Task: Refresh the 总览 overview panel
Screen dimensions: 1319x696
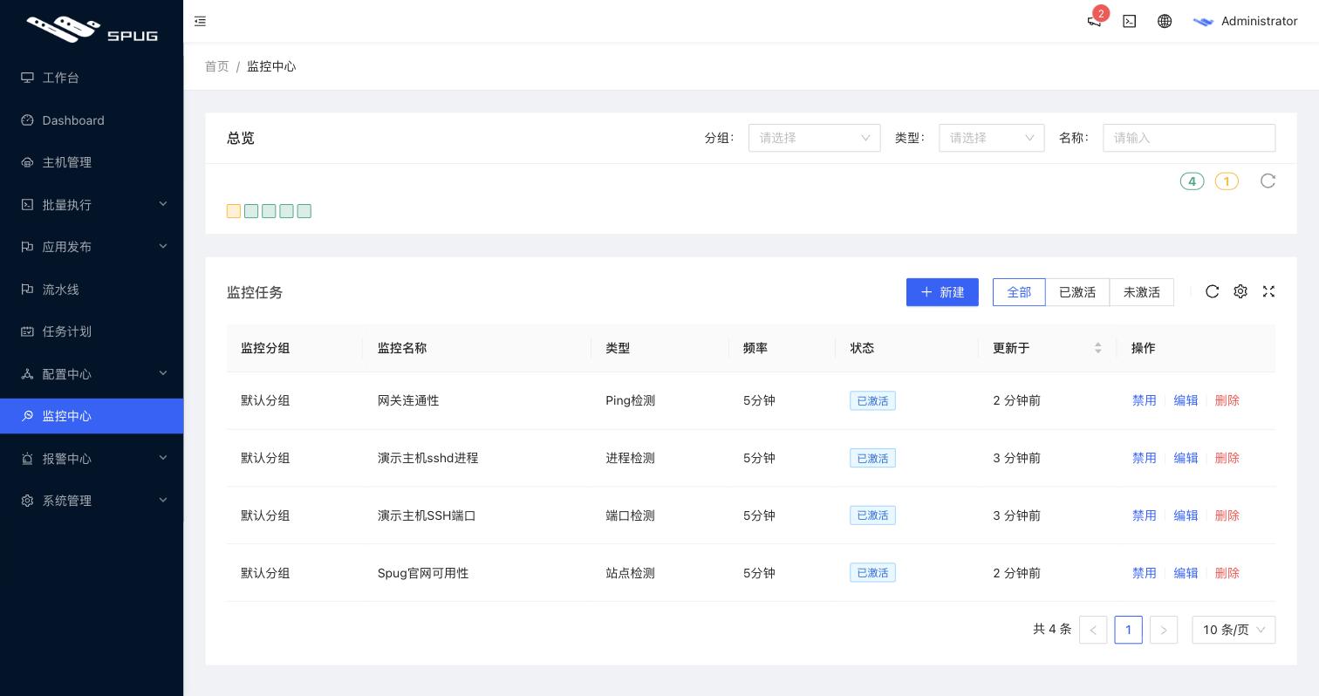Action: tap(1268, 181)
